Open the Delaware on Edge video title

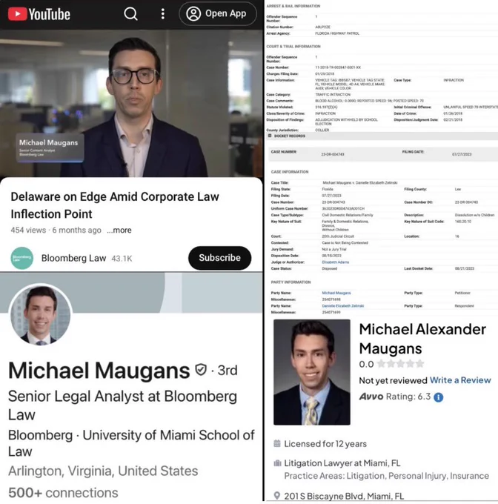tap(115, 205)
